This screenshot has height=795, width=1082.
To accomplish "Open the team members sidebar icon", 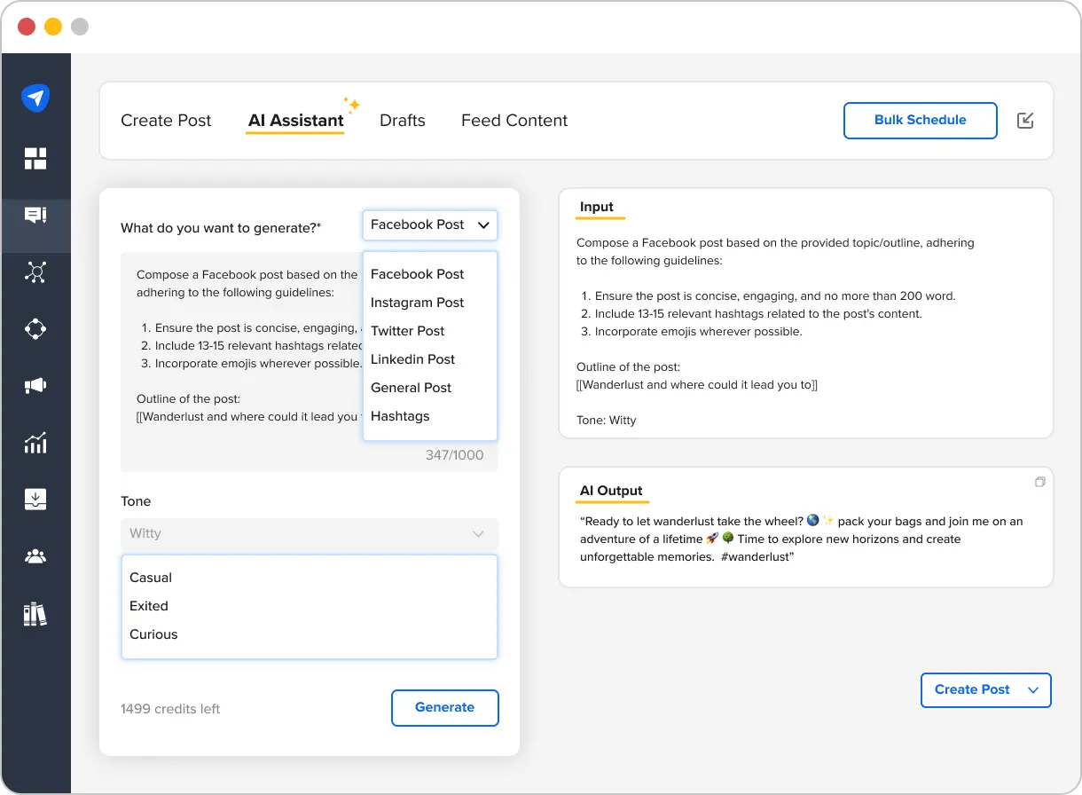I will [x=35, y=555].
